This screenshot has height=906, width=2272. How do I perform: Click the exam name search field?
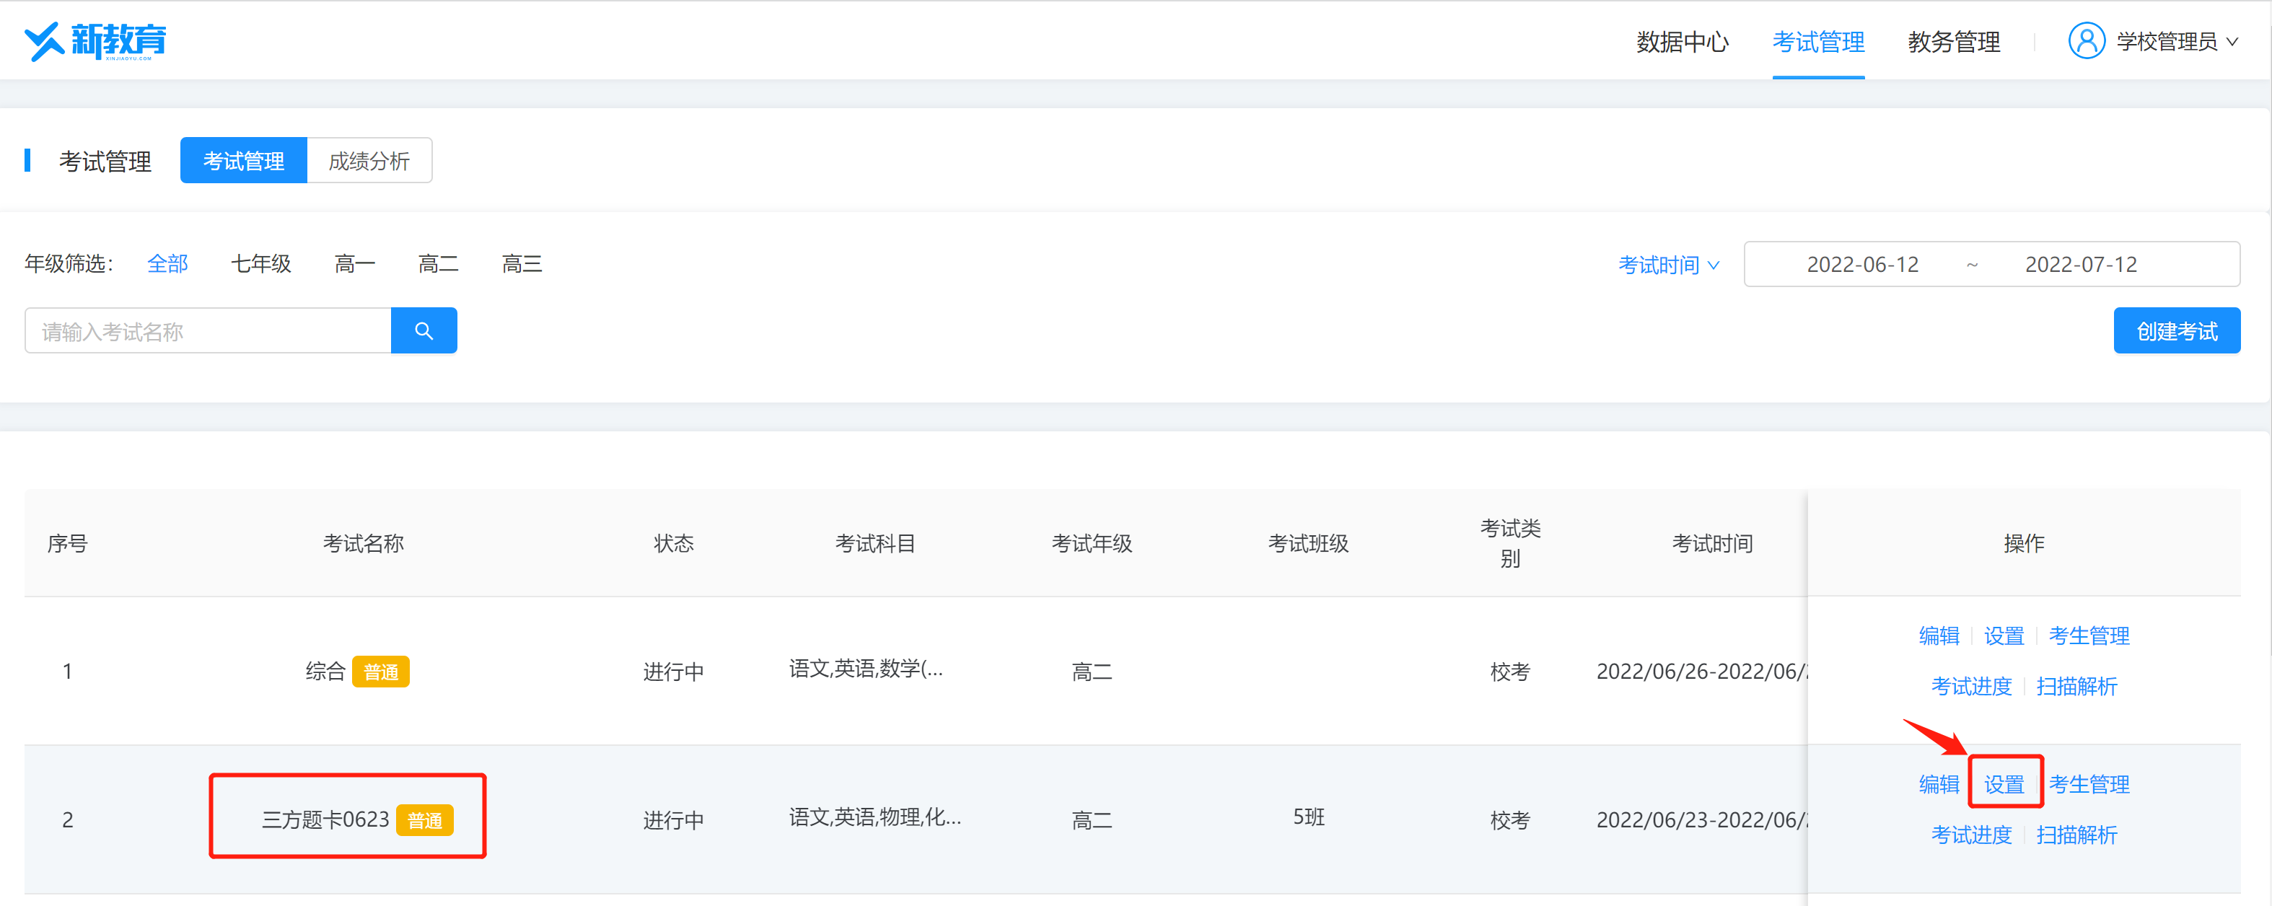(208, 331)
